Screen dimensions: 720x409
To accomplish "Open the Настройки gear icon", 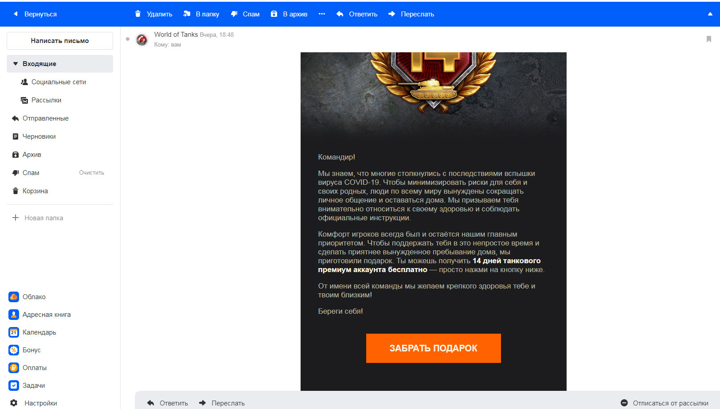I will click(14, 403).
